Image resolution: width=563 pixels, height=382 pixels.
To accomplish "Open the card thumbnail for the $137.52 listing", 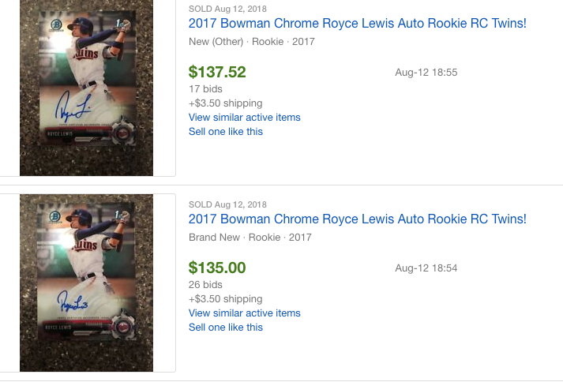I will (x=86, y=87).
